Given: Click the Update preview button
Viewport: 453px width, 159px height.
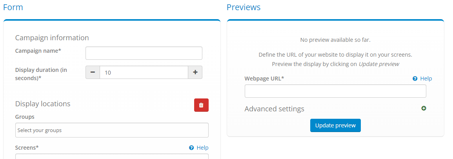Looking at the screenshot, I should pos(335,125).
